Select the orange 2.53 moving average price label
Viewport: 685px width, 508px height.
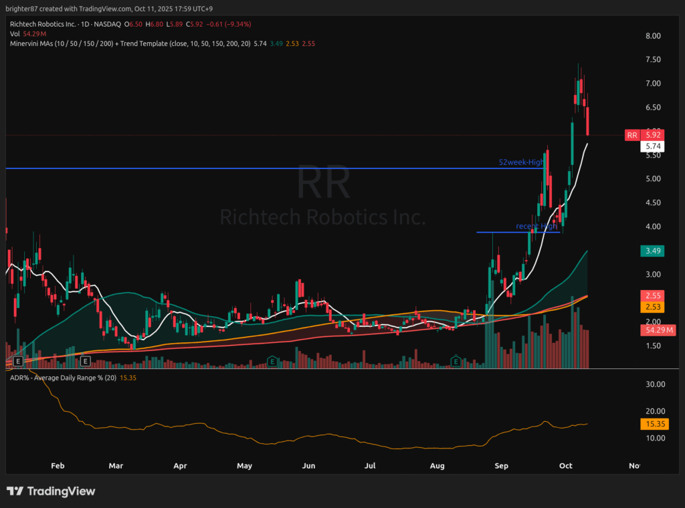(x=652, y=307)
